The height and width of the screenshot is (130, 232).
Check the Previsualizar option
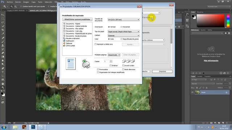coord(98,69)
